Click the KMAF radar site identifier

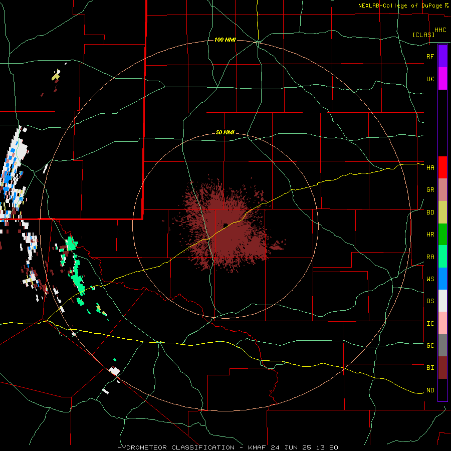(258, 447)
